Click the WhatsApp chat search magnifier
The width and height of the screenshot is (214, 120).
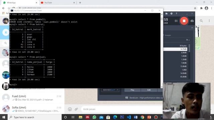tap(5, 43)
